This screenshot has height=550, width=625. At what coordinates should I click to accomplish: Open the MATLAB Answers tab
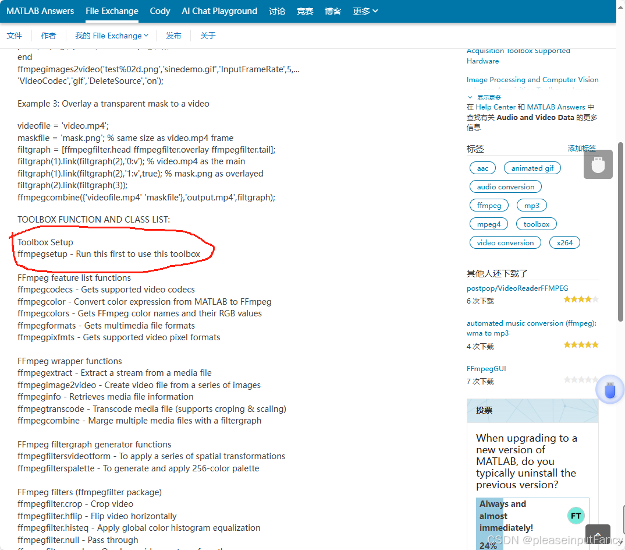[40, 11]
